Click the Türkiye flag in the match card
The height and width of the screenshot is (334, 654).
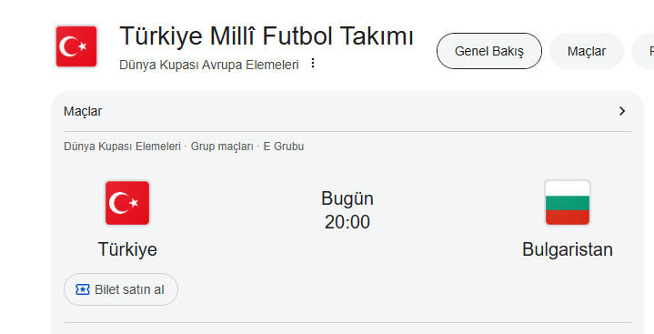pyautogui.click(x=127, y=203)
